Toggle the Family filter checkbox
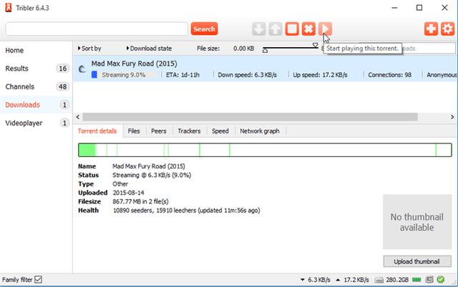Screen dimensions: 458x287 coord(38,280)
